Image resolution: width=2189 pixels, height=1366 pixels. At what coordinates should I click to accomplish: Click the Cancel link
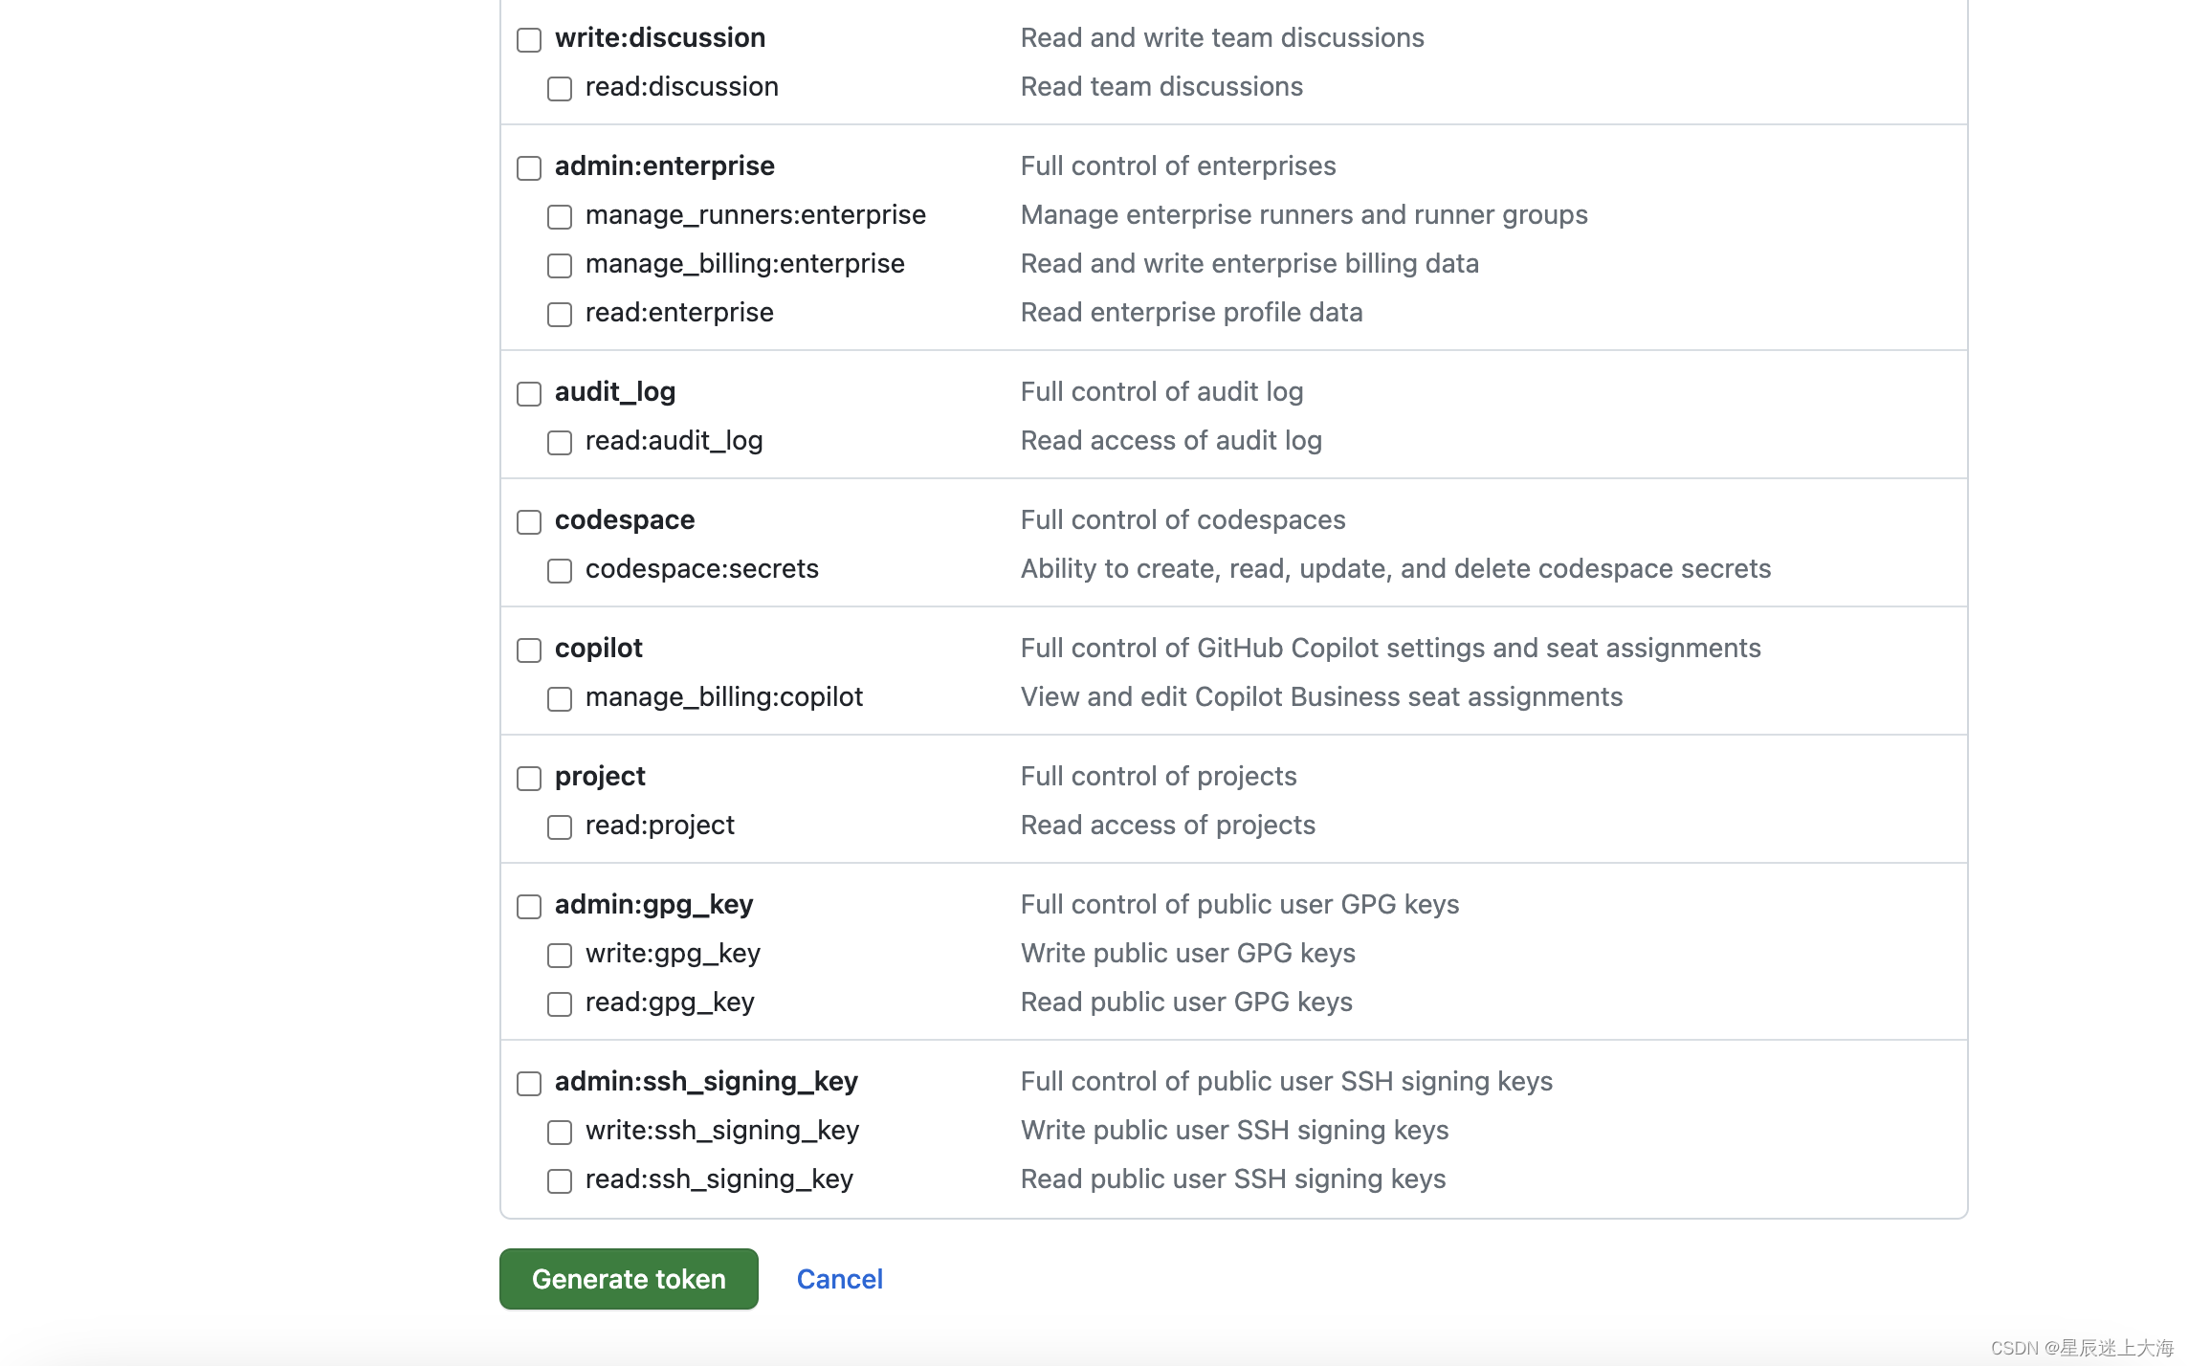[839, 1279]
